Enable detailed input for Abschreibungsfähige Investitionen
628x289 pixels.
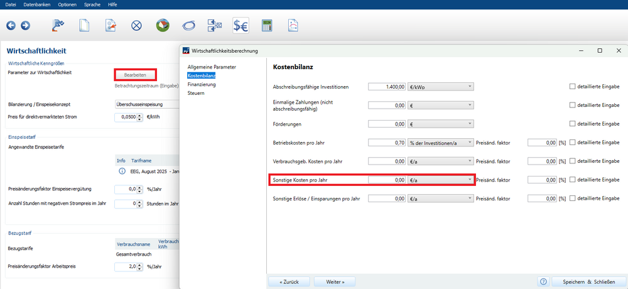572,87
